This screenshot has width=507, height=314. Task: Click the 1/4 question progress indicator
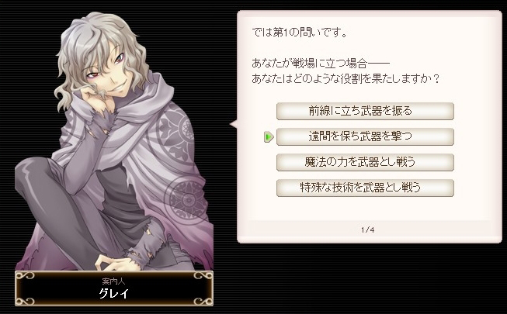368,229
